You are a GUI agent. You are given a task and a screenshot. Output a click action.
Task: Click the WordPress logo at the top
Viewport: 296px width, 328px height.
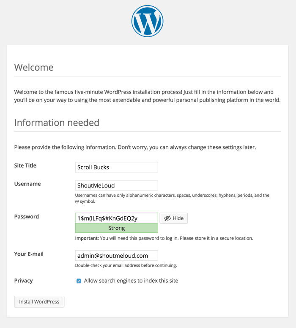(148, 21)
